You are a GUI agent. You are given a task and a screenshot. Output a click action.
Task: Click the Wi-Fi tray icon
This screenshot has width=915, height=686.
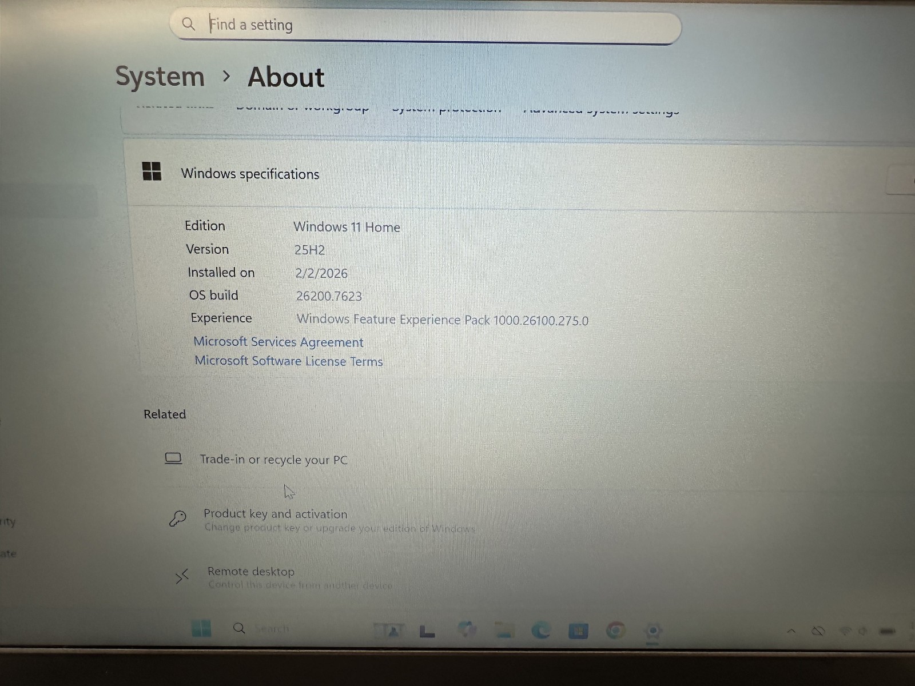845,631
